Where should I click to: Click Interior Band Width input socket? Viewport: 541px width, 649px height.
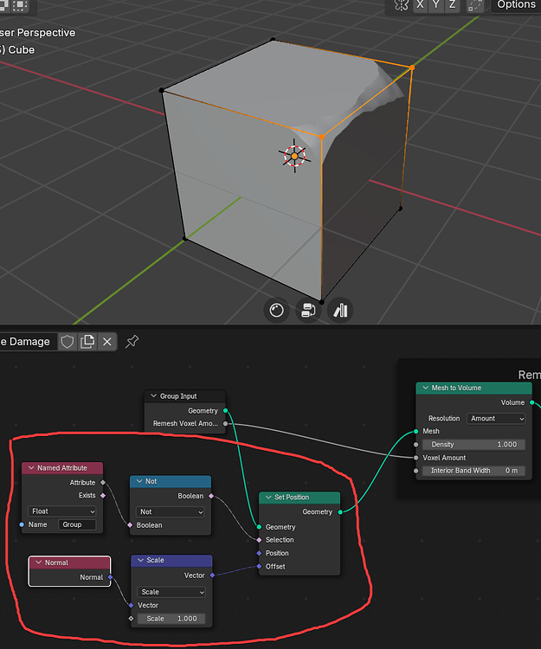click(416, 471)
